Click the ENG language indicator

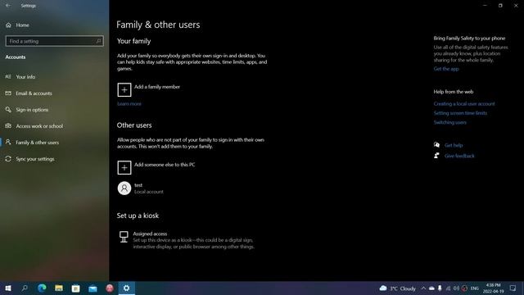click(x=475, y=288)
